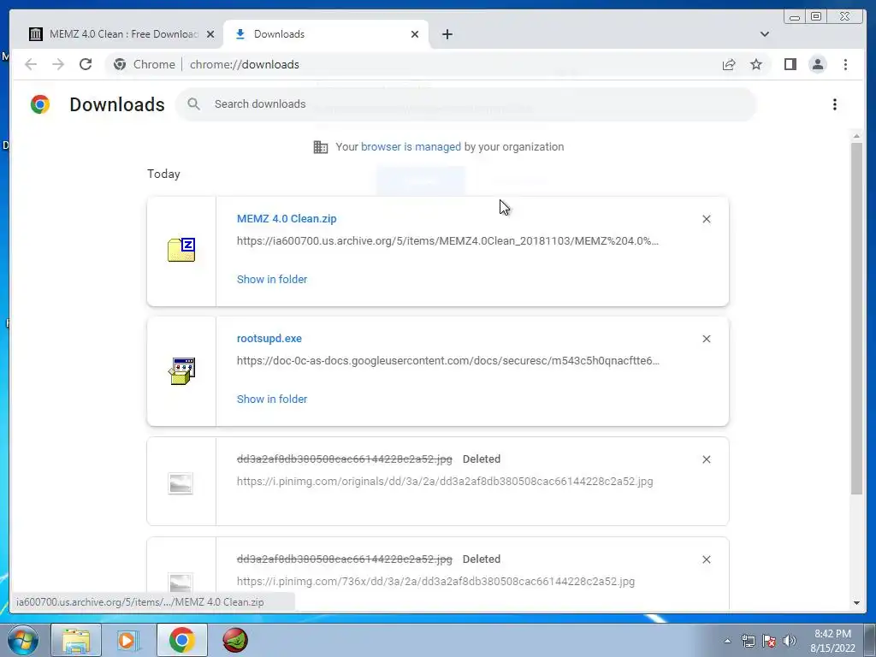Open the Downloads page more actions menu
Viewport: 876px width, 657px height.
click(835, 104)
